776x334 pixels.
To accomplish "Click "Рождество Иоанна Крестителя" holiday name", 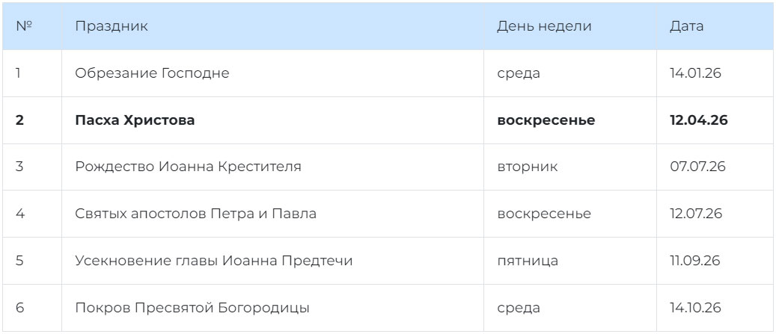I will point(188,167).
